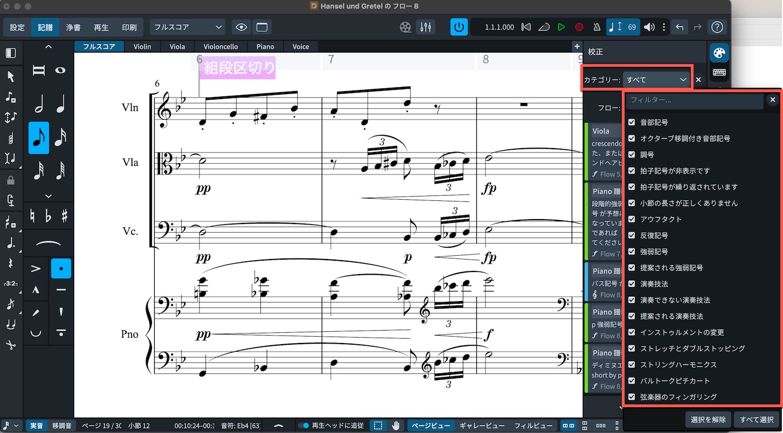Apply the accent articulation
Viewport: 783px width, 433px height.
pos(36,268)
